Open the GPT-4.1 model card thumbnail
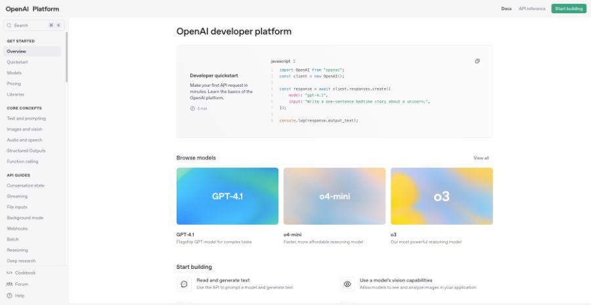This screenshot has height=305, width=591. [227, 197]
